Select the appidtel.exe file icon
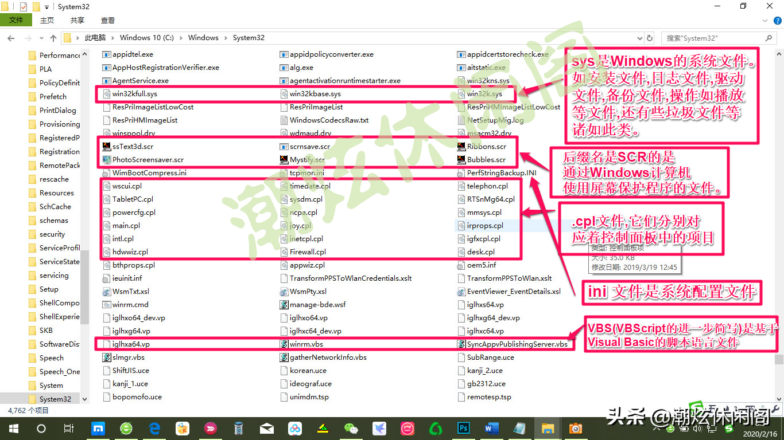Image resolution: width=784 pixels, height=440 pixels. (x=106, y=54)
